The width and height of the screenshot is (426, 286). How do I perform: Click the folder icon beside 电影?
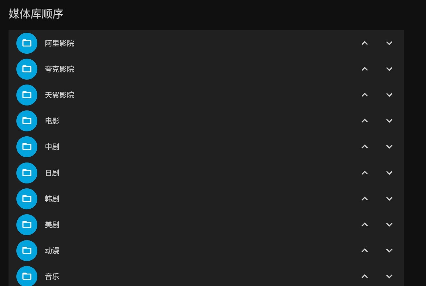[x=27, y=121]
